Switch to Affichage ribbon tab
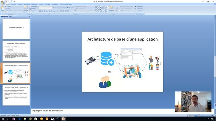Image resolution: width=216 pixels, height=121 pixels. click(x=47, y=4)
